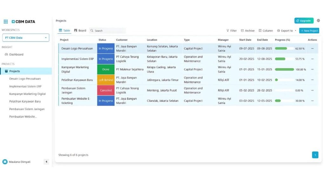Expand the Export to dropdown
This screenshot has height=183, width=325.
pyautogui.click(x=287, y=30)
